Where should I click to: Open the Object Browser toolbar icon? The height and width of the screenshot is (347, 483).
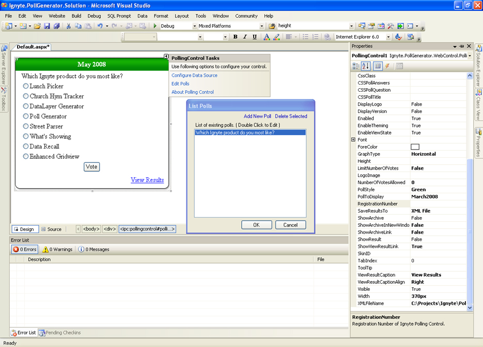click(381, 26)
